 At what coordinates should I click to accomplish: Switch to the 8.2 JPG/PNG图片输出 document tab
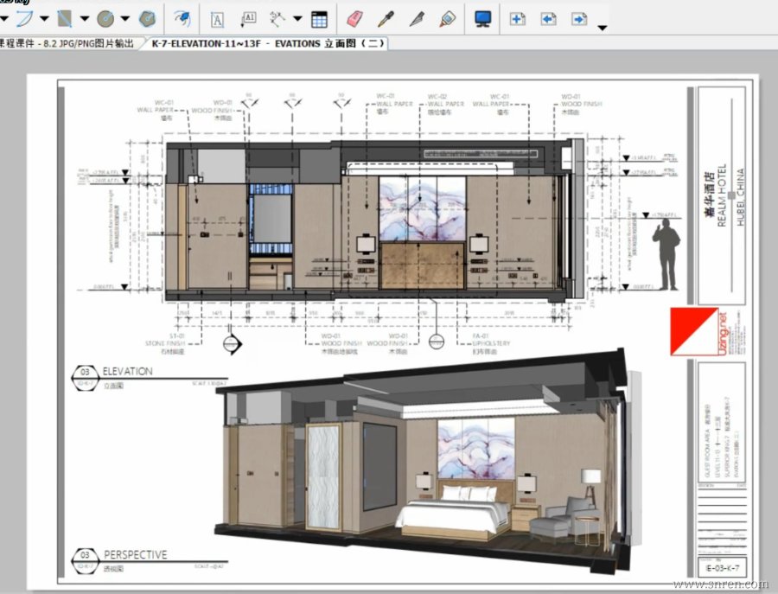tap(69, 43)
